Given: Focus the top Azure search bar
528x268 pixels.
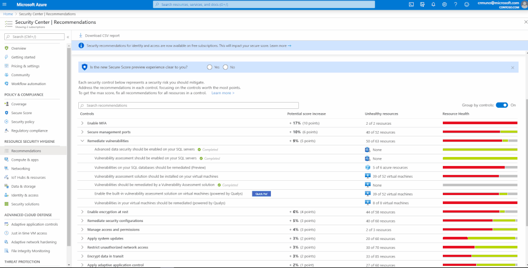Looking at the screenshot, I should (x=264, y=4).
